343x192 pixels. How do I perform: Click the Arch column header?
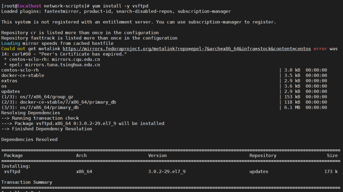point(81,155)
